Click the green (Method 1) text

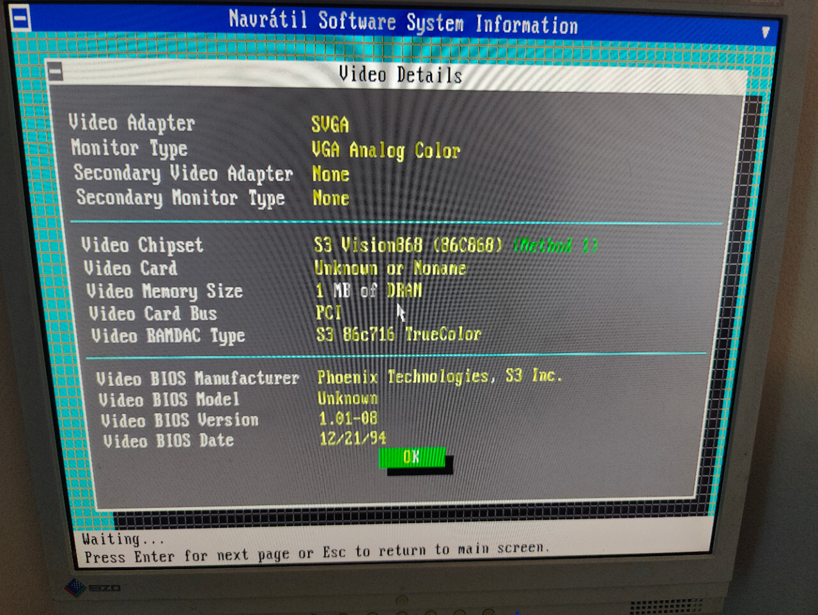click(555, 245)
